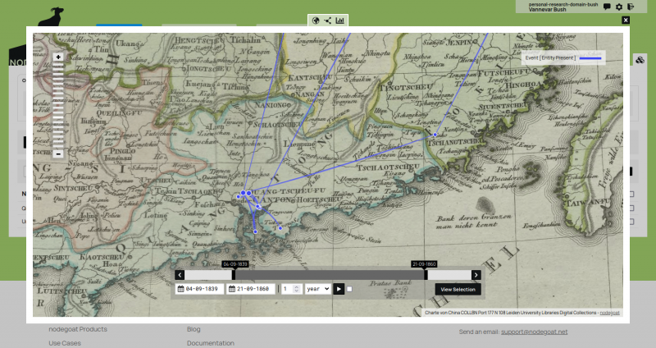Increment the timeline step number spinner
Screen dimensions: 656x348
[297, 287]
